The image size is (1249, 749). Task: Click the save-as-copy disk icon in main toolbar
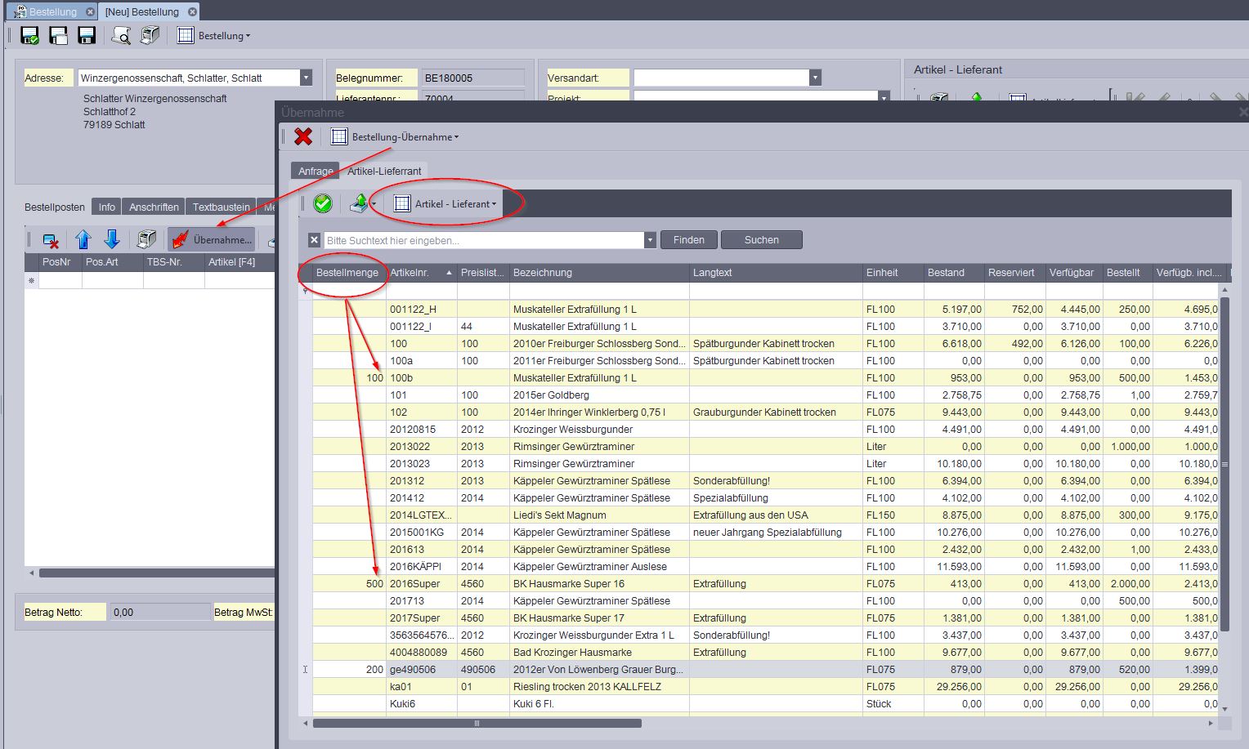[x=58, y=35]
